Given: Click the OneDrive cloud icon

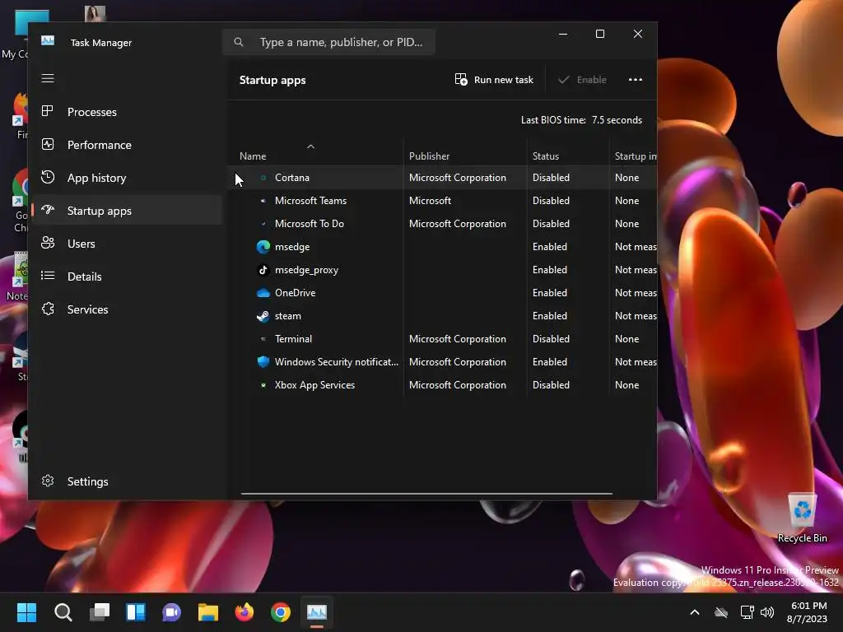Looking at the screenshot, I should pos(263,293).
